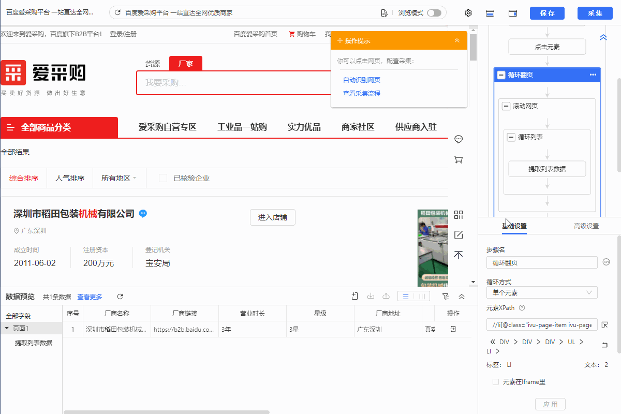Sort results by 综合排序
The image size is (621, 414).
click(x=24, y=178)
